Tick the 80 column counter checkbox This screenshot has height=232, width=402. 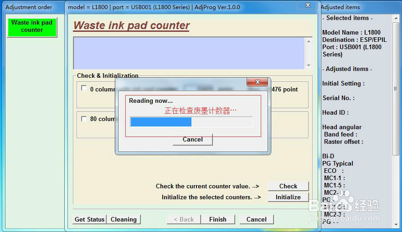click(x=84, y=119)
